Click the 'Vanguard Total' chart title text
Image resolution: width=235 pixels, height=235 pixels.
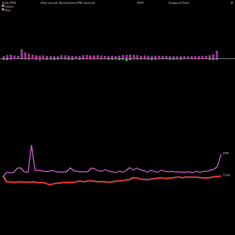[x=179, y=3]
